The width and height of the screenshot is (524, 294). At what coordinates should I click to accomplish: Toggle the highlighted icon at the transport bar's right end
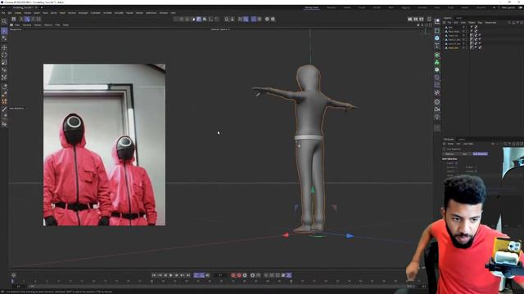pyautogui.click(x=289, y=275)
